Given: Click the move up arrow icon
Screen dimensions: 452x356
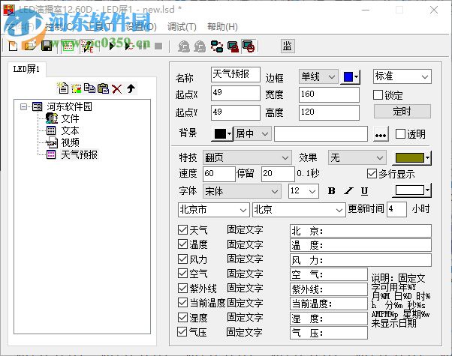Looking at the screenshot, I should (130, 88).
